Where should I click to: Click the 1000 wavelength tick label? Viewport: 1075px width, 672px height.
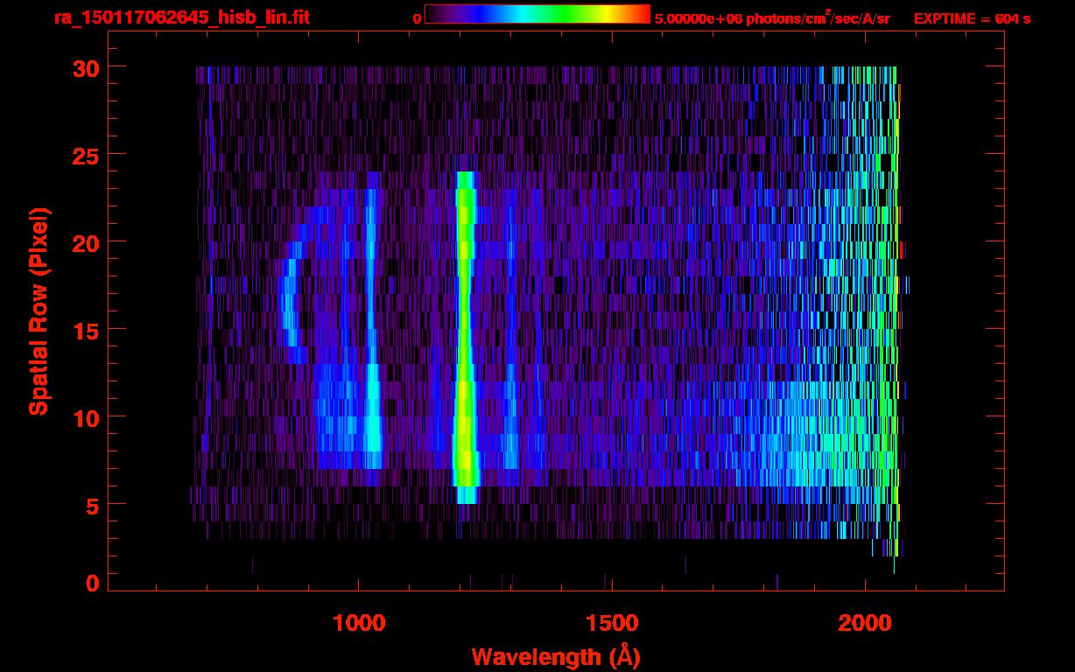click(359, 623)
